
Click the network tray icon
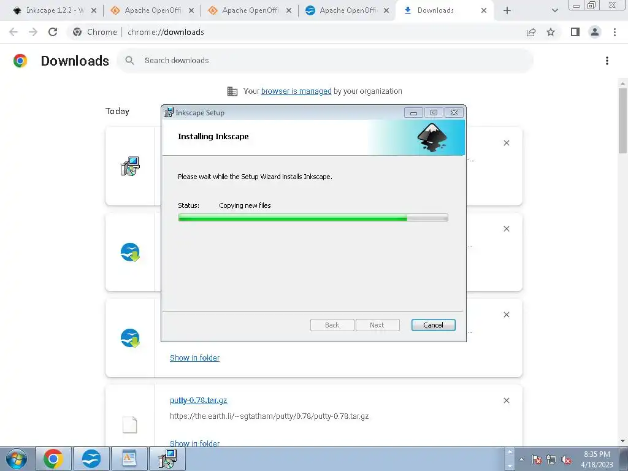(551, 459)
